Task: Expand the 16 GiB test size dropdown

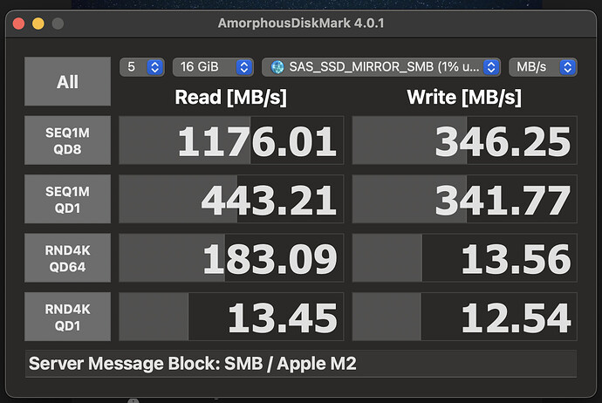Action: [213, 67]
